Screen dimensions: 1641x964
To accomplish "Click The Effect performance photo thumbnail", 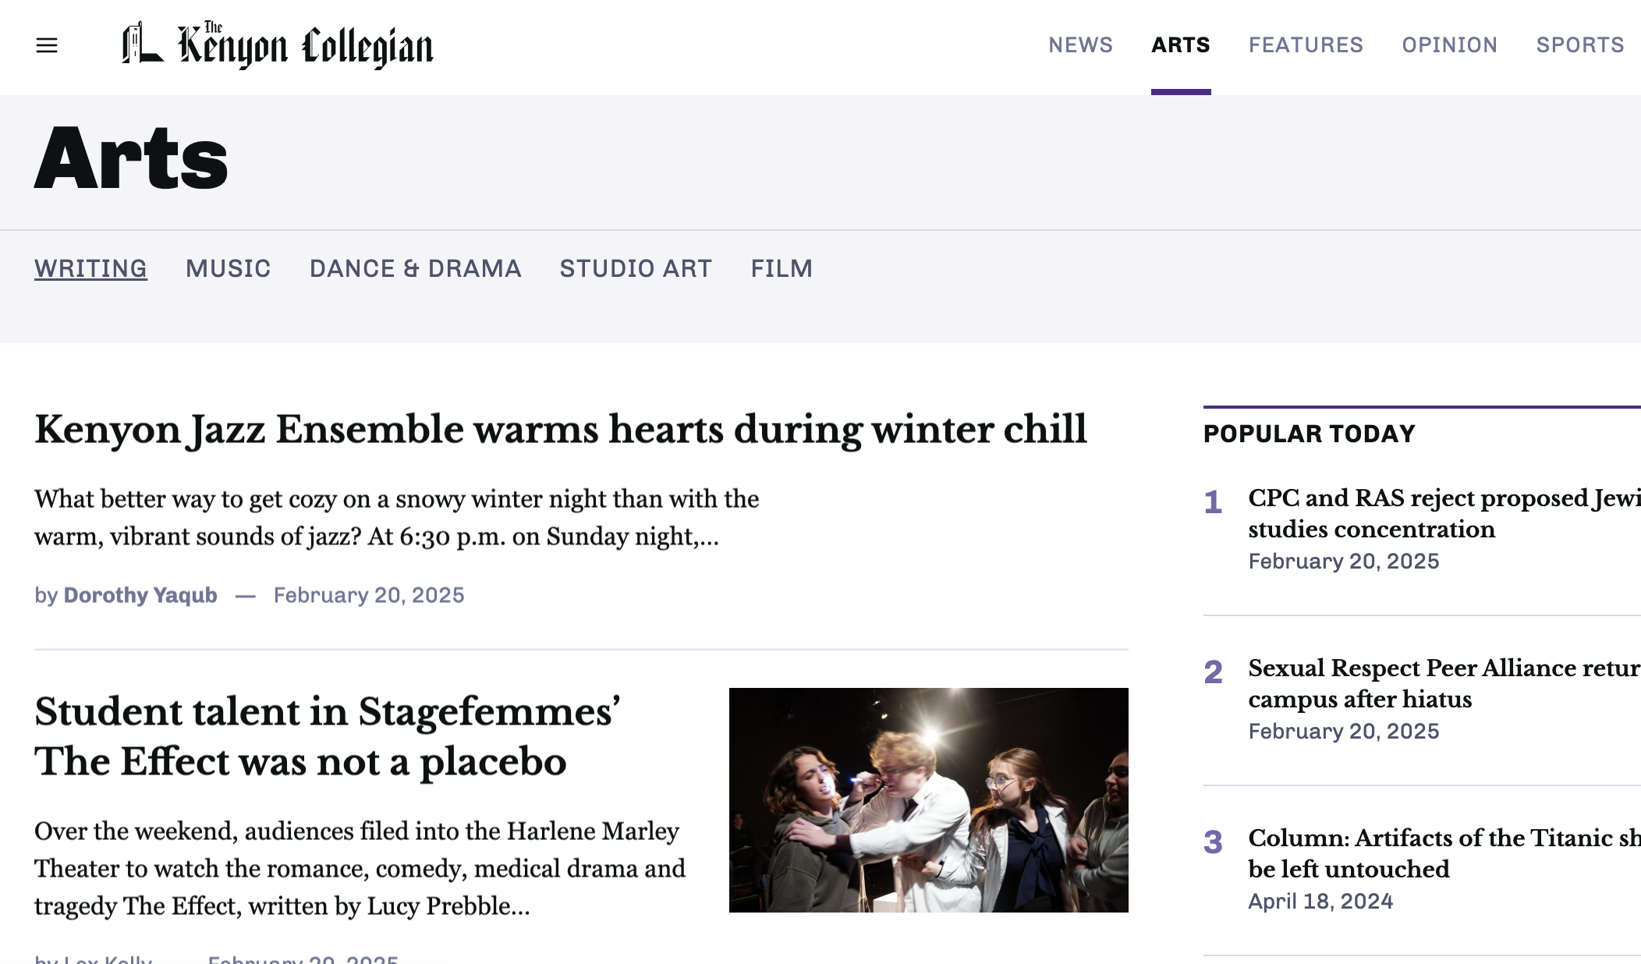I will click(x=929, y=800).
